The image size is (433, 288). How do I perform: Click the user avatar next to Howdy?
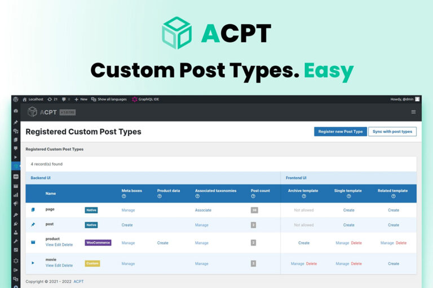click(x=417, y=99)
